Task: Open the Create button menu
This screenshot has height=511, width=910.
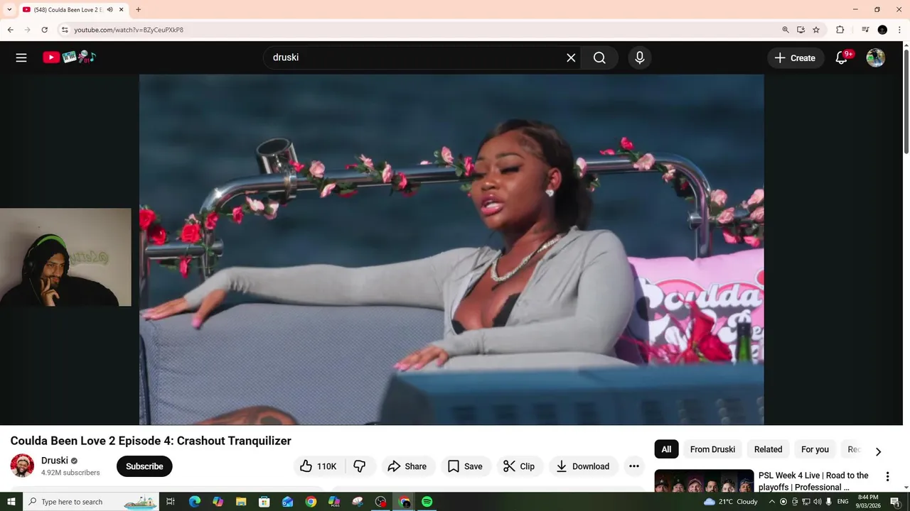Action: tap(796, 57)
